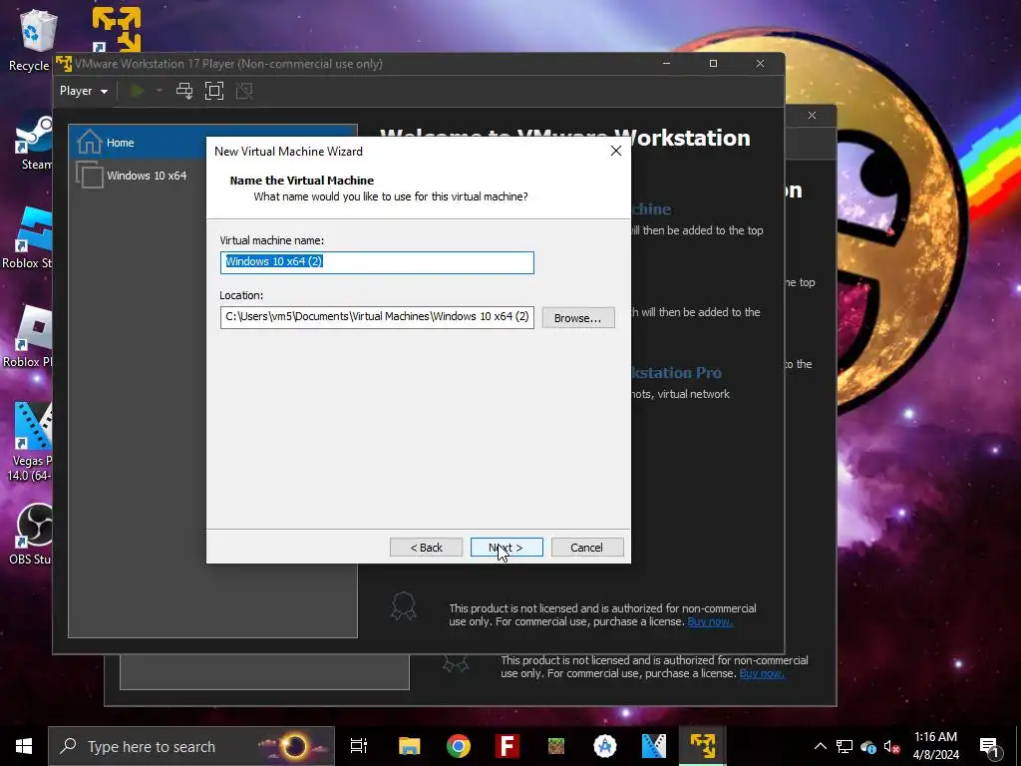Open the red F app on taskbar
Screen dimensions: 1021x766
point(508,746)
